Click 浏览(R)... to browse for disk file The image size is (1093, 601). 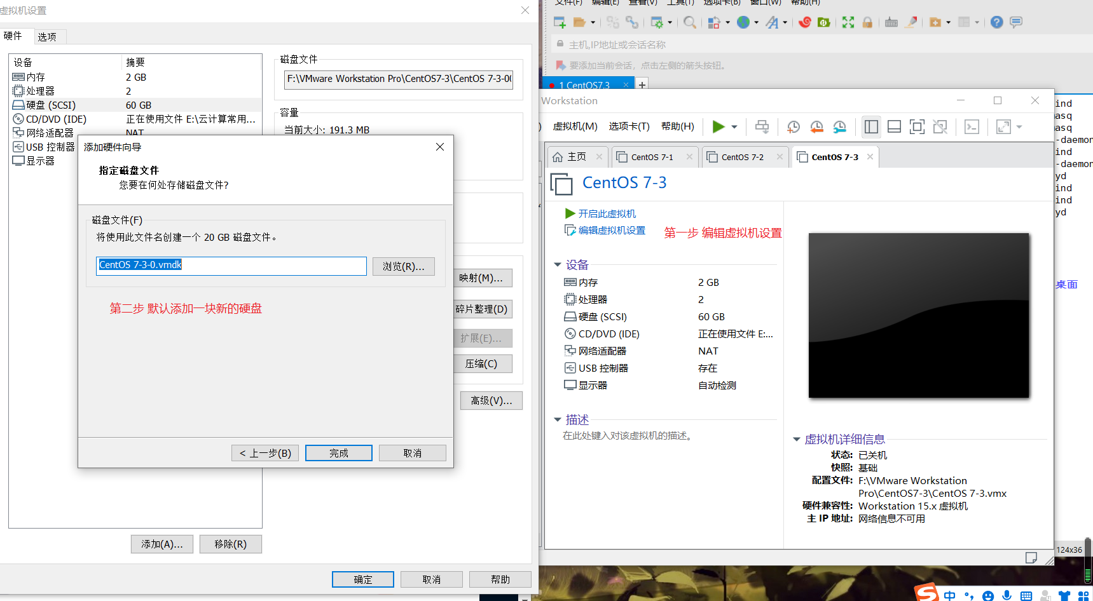pyautogui.click(x=404, y=266)
